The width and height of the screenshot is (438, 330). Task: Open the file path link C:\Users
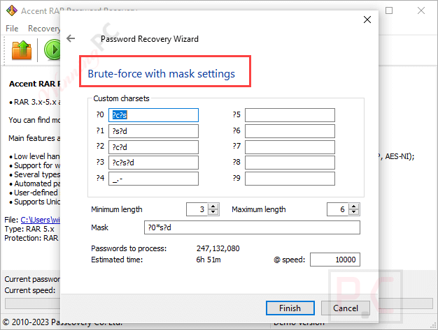(x=40, y=220)
